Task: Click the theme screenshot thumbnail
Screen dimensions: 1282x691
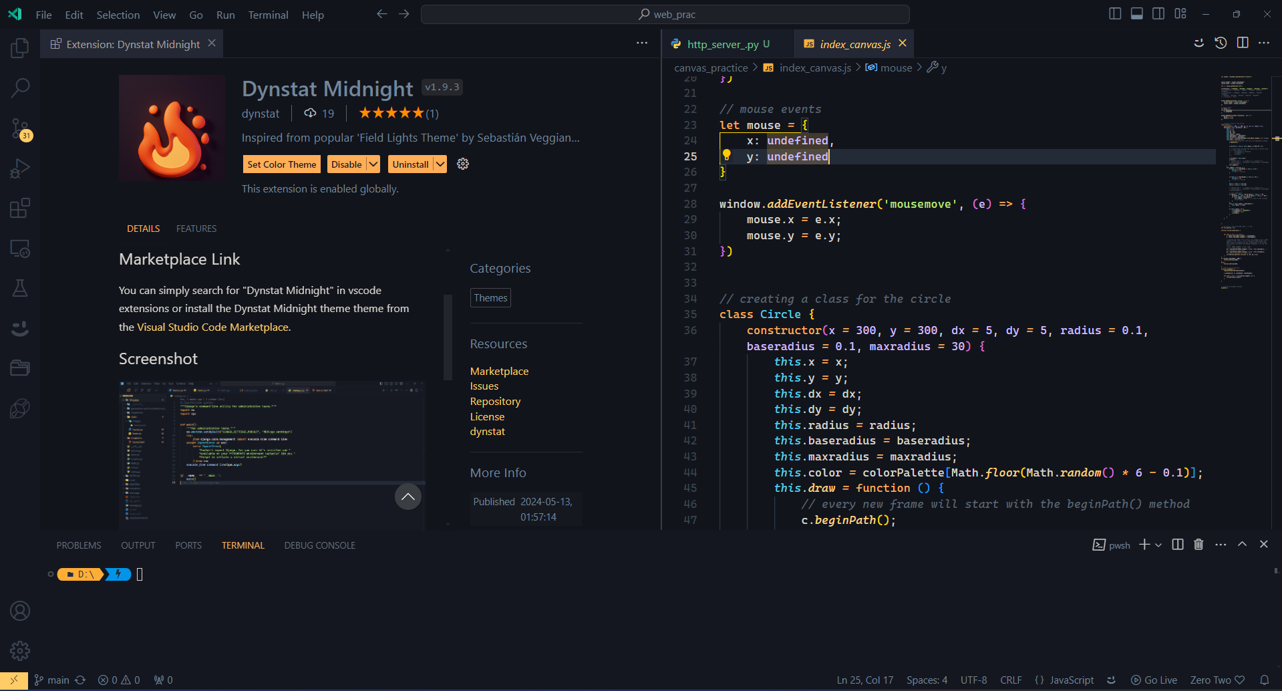Action: pyautogui.click(x=272, y=454)
